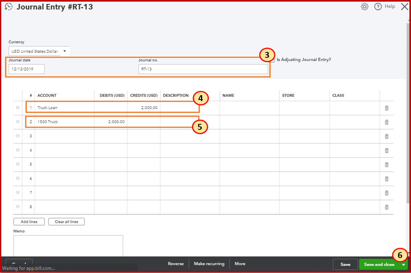Grab the drag handle of row 2
The height and width of the screenshot is (273, 411).
(x=18, y=121)
